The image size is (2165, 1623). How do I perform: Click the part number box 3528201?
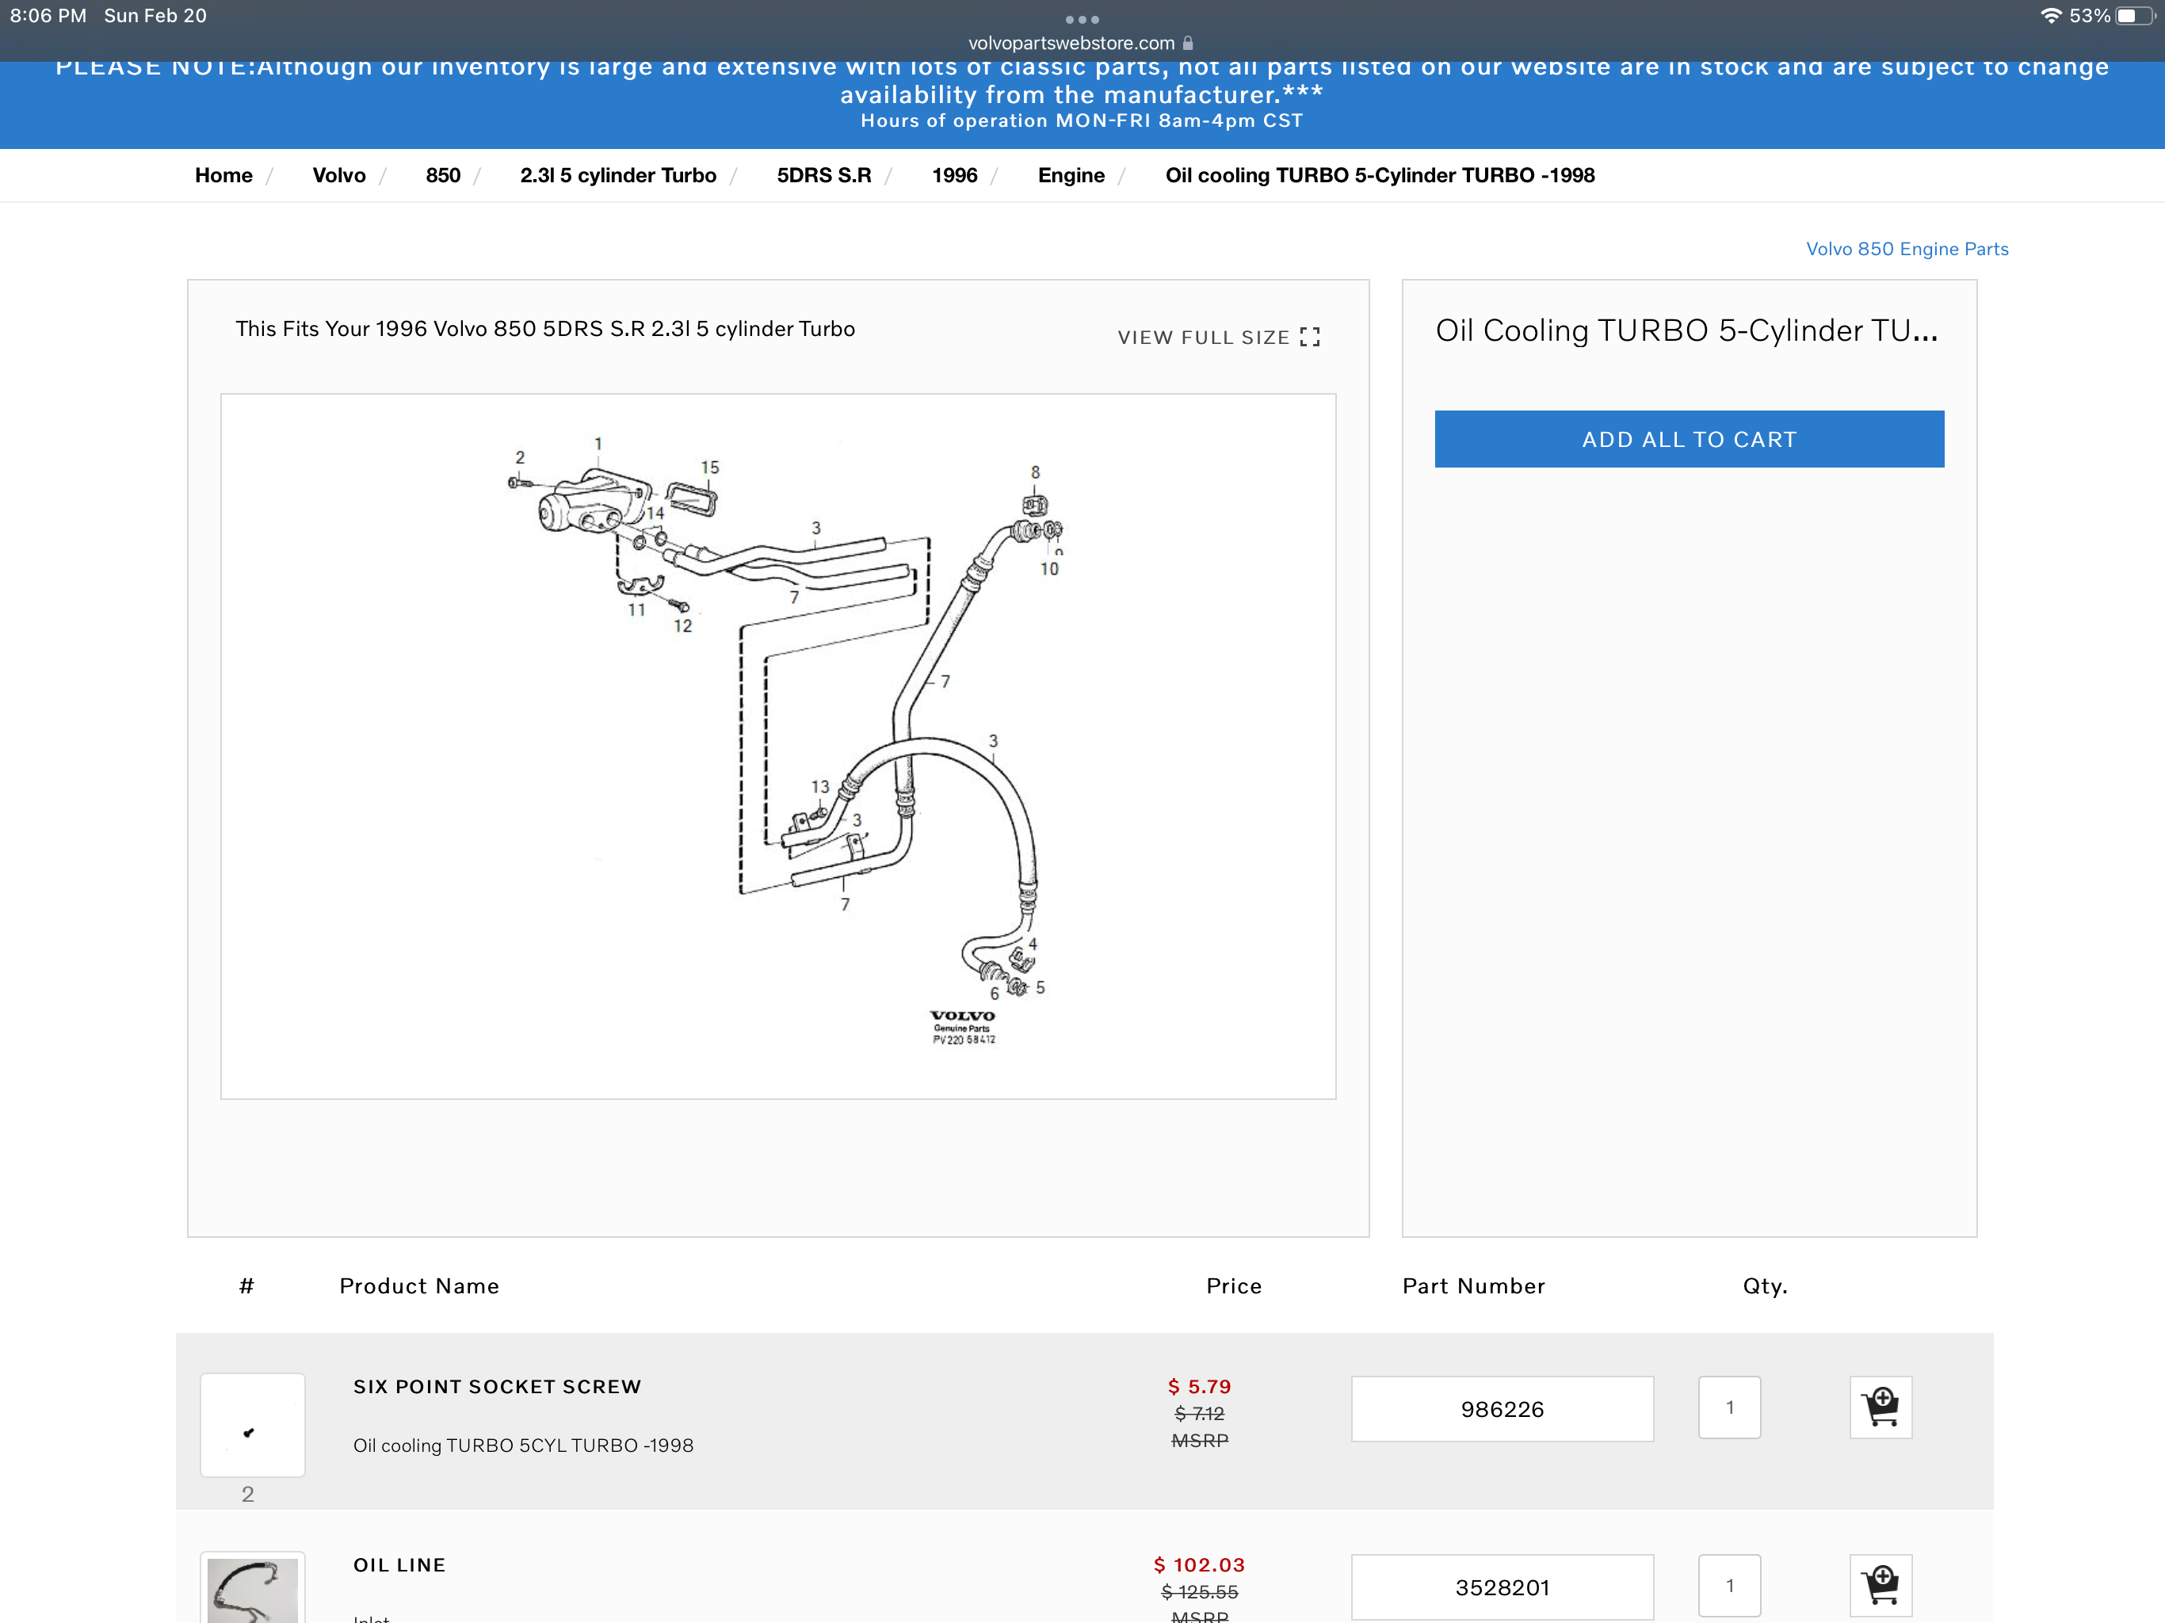(x=1502, y=1587)
